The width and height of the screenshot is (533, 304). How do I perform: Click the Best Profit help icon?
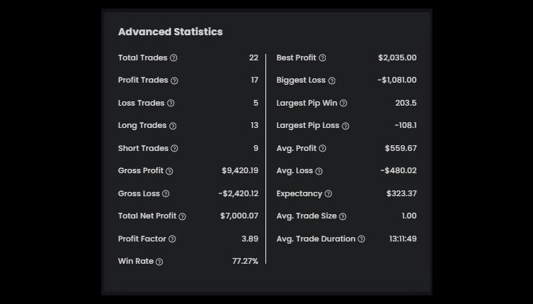coord(322,58)
